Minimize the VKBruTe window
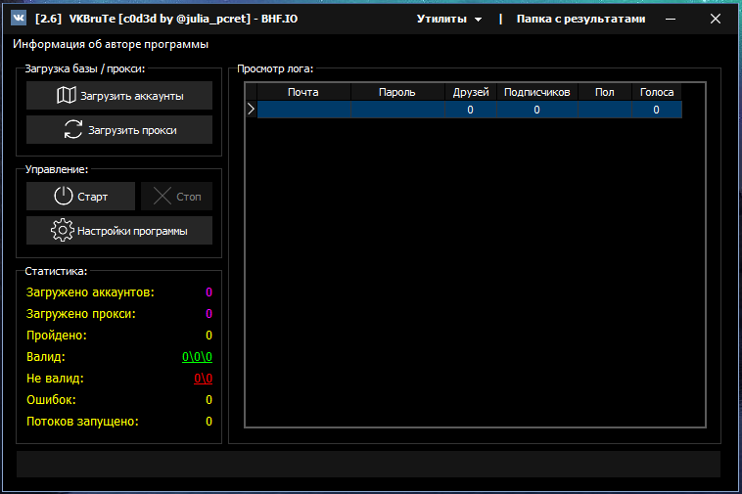 [x=671, y=19]
